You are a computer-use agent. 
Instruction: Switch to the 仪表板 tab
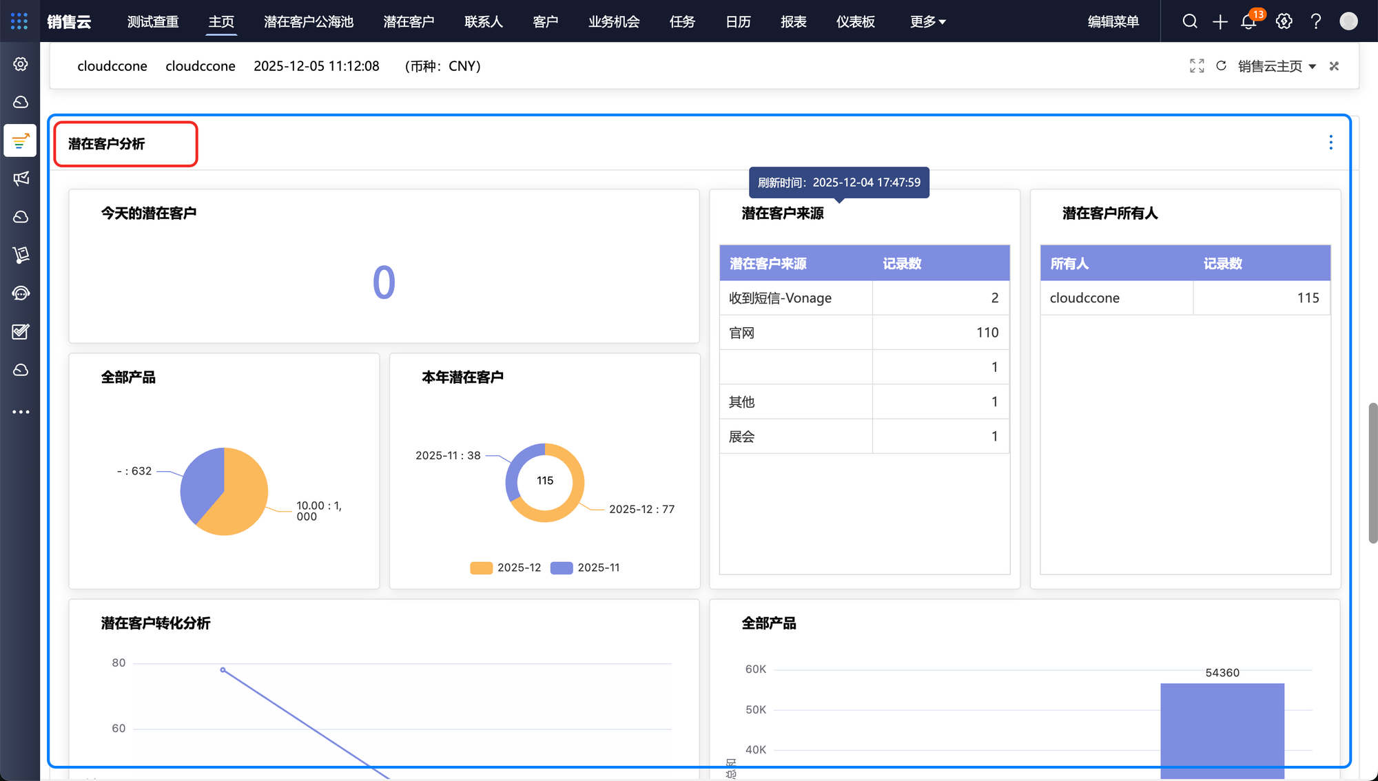[855, 21]
